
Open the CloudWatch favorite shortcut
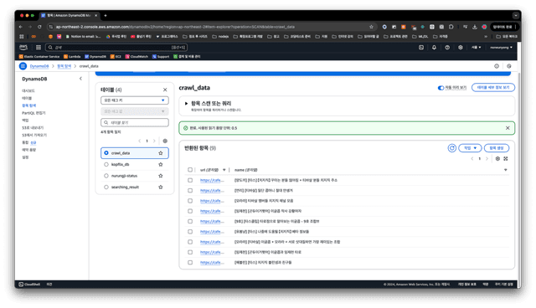point(137,56)
